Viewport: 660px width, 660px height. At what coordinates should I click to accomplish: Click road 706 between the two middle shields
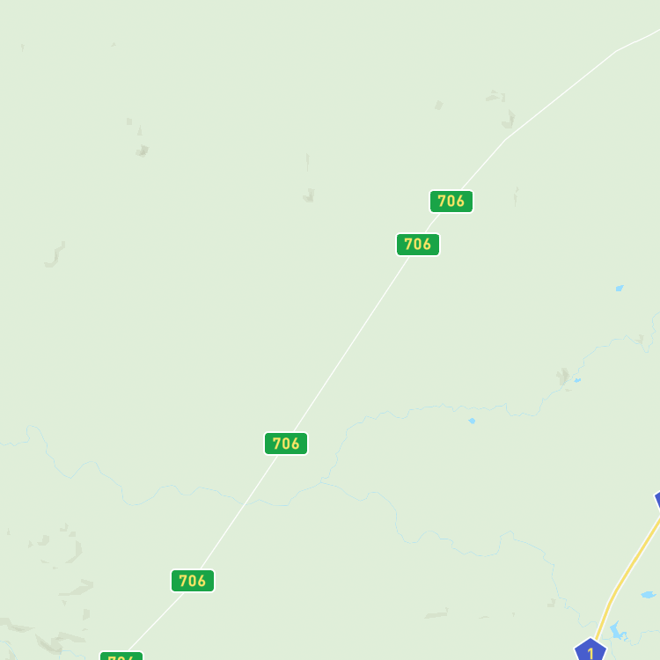pos(351,343)
